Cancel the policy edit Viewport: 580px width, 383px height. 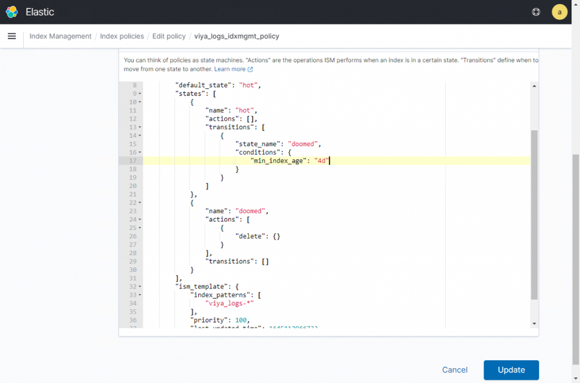click(454, 370)
